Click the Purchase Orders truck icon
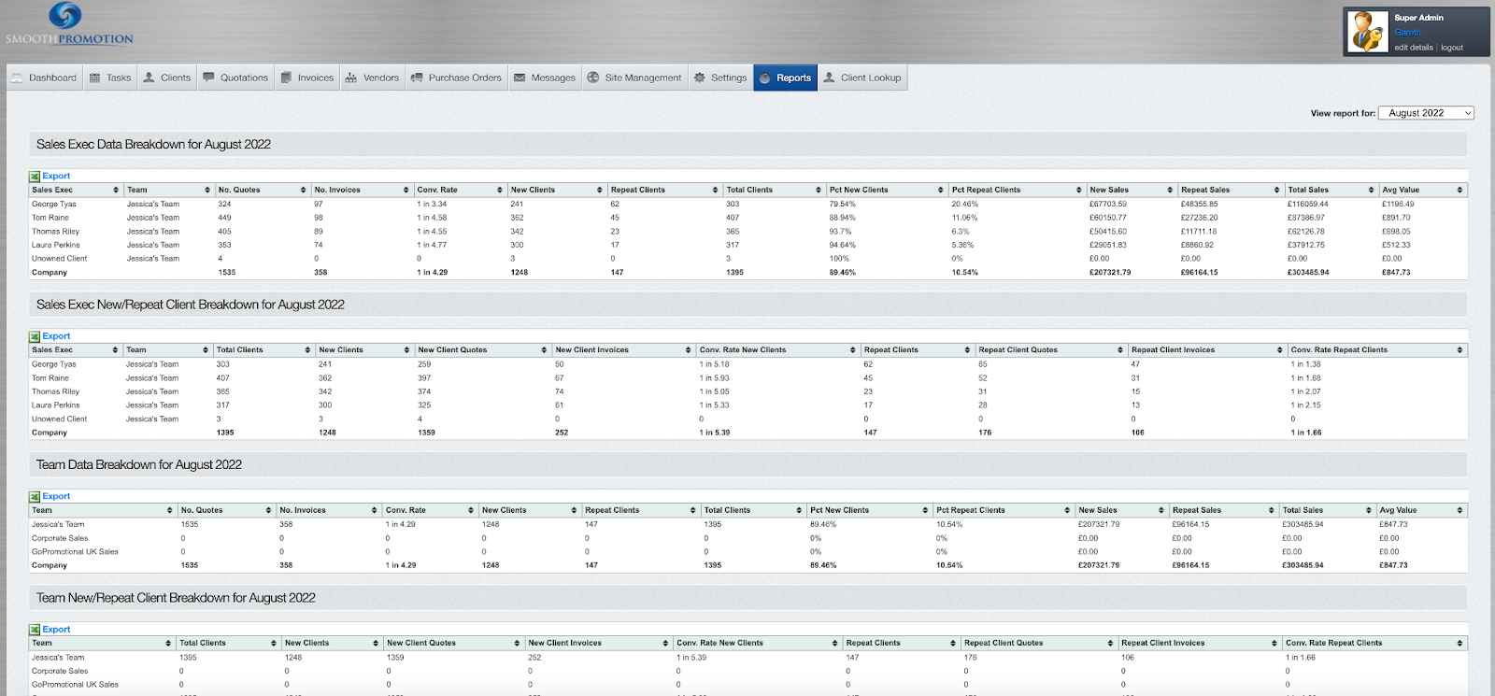This screenshot has width=1495, height=696. pyautogui.click(x=417, y=78)
